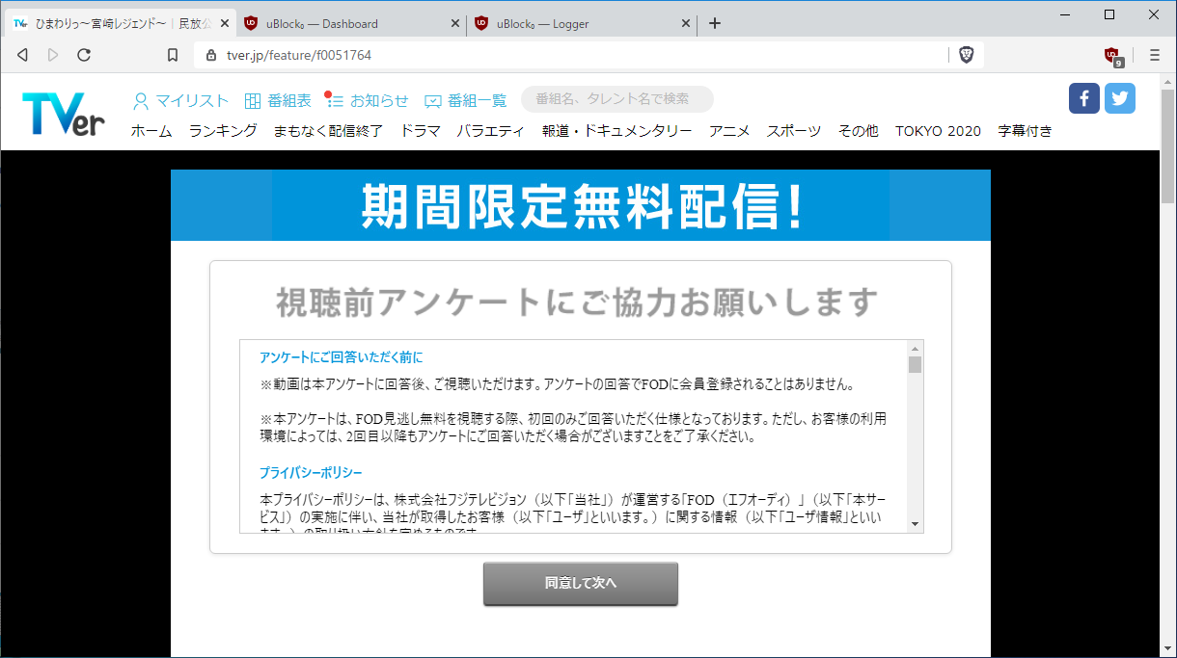The image size is (1177, 658).
Task: Open TVer's Twitter via the bird icon
Action: [1120, 97]
